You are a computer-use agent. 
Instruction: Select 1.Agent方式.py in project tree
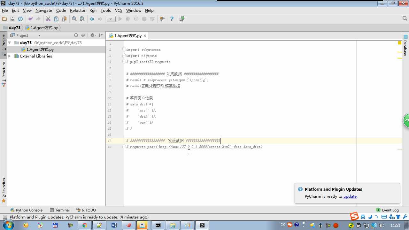[40, 50]
